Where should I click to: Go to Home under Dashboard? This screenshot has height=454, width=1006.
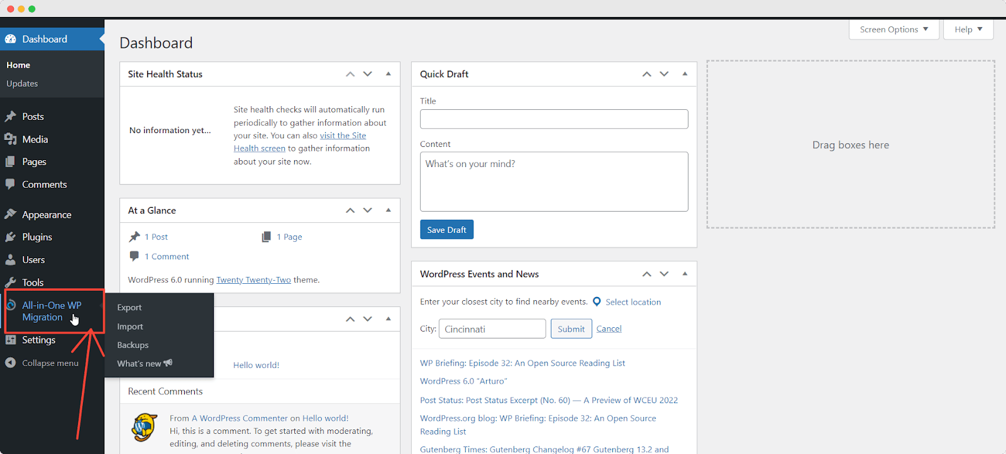tap(18, 65)
